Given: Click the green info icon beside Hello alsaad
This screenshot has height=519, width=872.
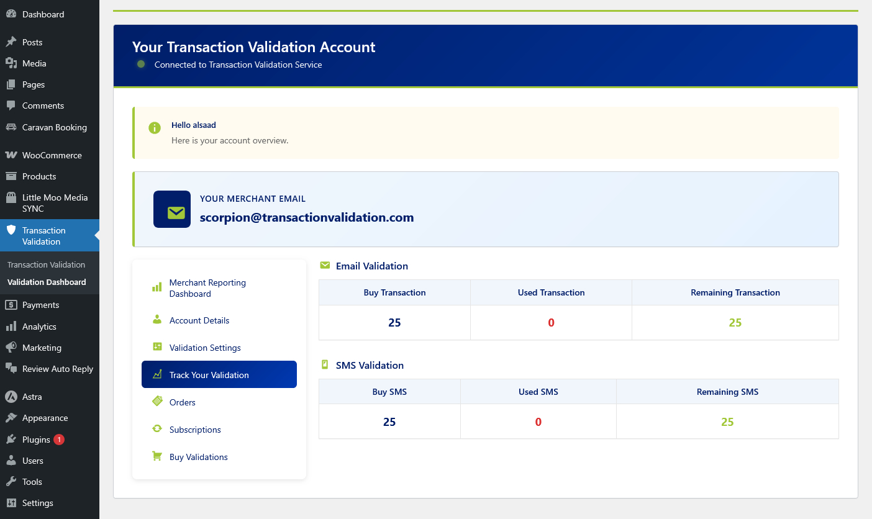Looking at the screenshot, I should click(x=155, y=128).
